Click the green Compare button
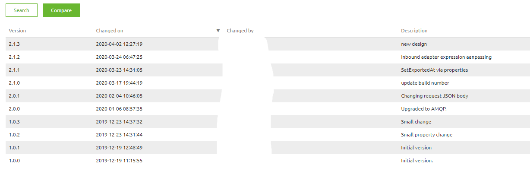Image resolution: width=530 pixels, height=174 pixels. (x=61, y=10)
